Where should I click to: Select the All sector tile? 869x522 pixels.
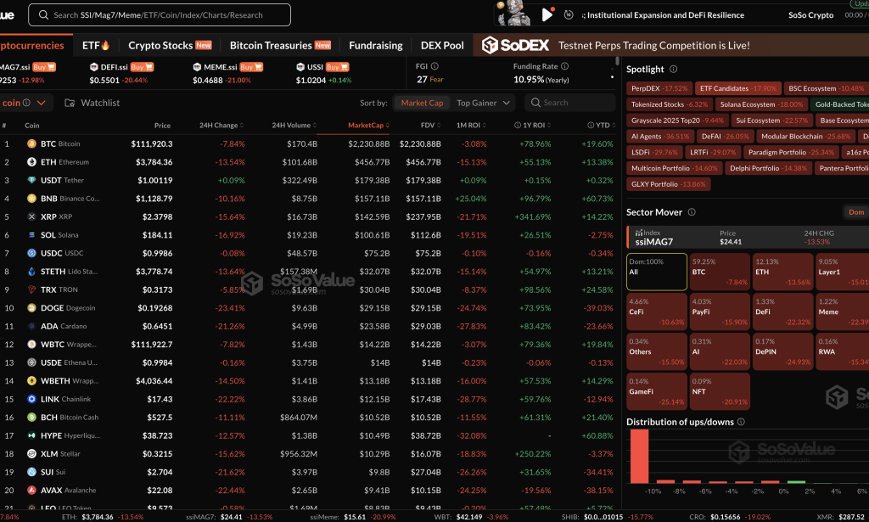pos(657,272)
